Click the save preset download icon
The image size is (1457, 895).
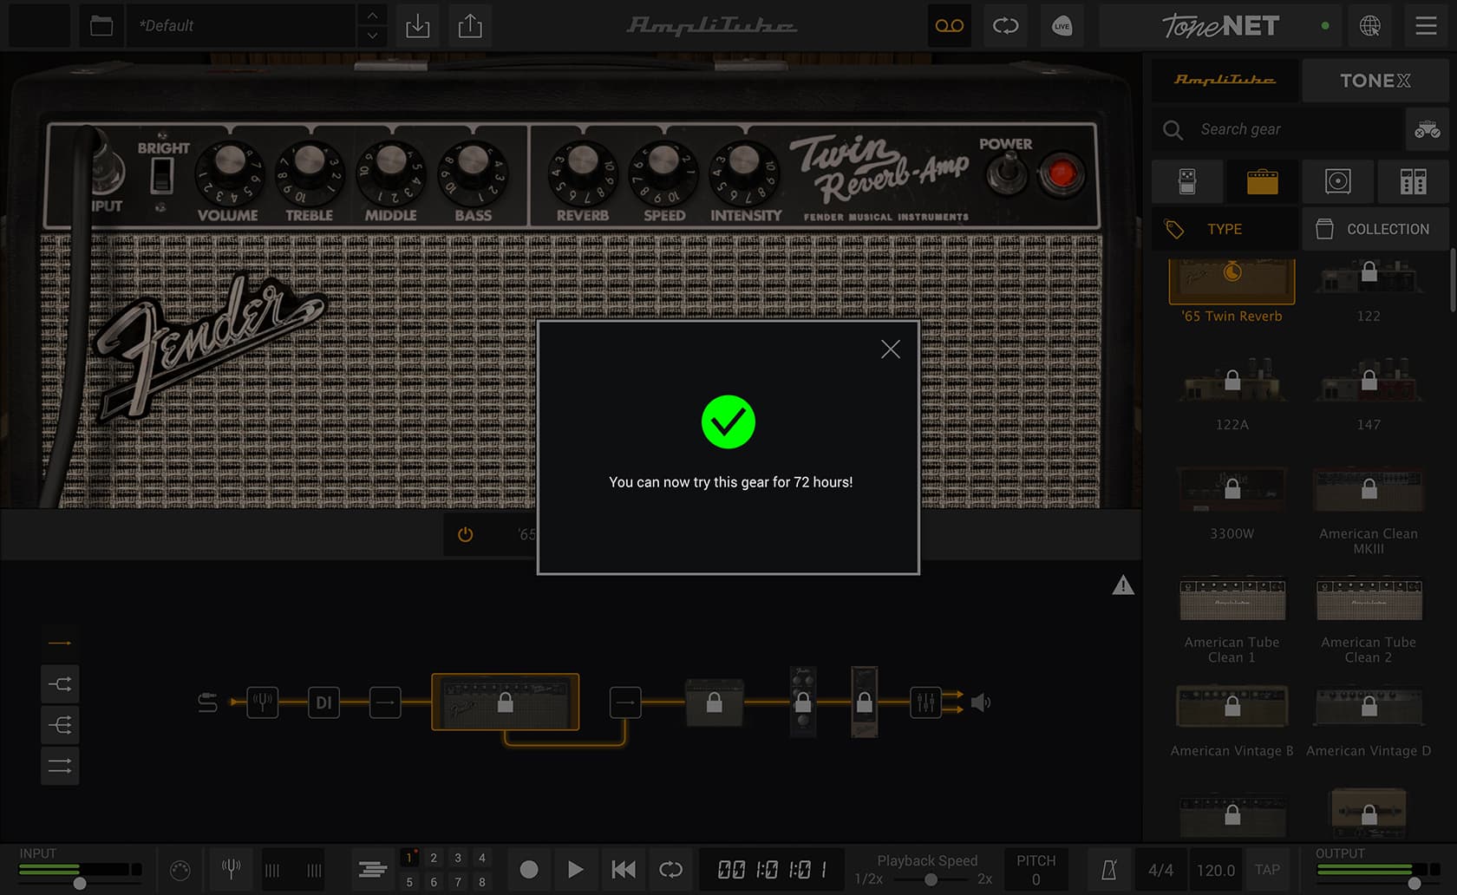pyautogui.click(x=417, y=26)
